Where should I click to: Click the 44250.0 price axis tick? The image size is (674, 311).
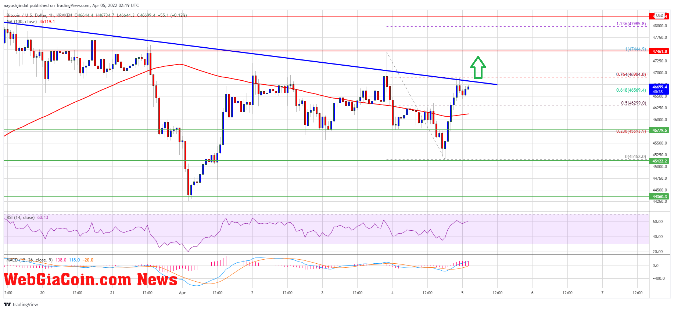(x=660, y=202)
